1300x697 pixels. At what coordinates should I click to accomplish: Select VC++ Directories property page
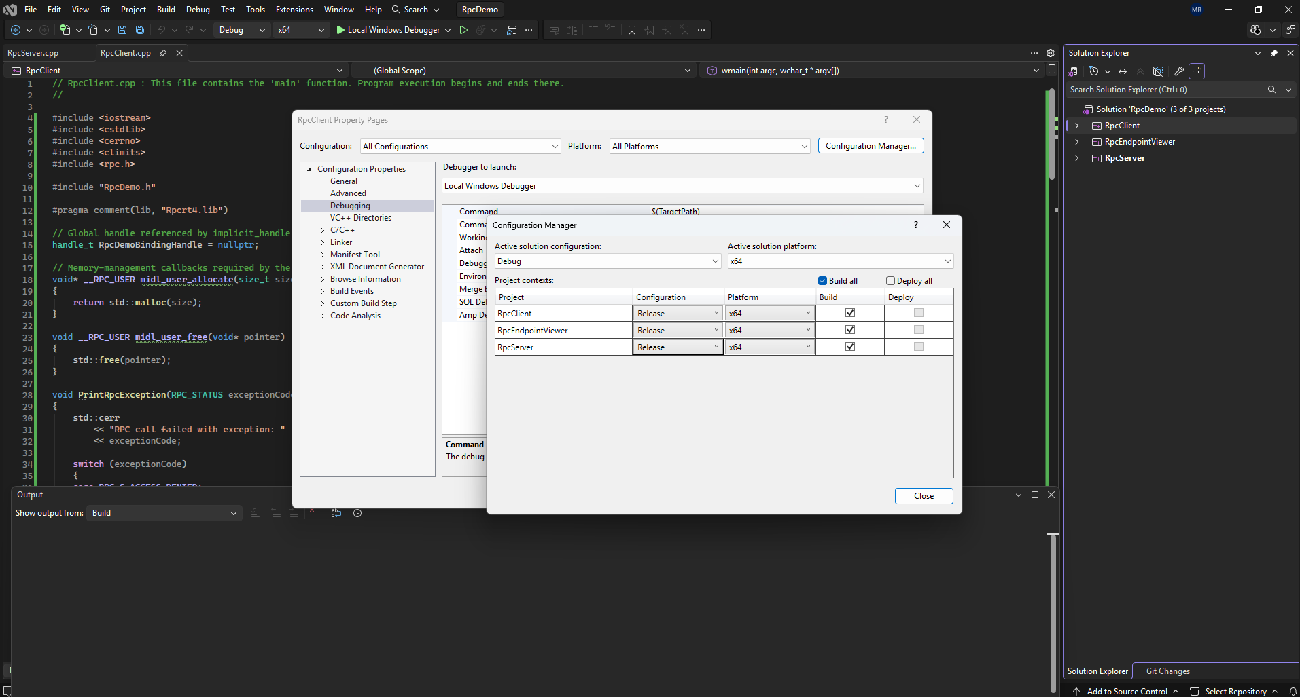coord(360,218)
